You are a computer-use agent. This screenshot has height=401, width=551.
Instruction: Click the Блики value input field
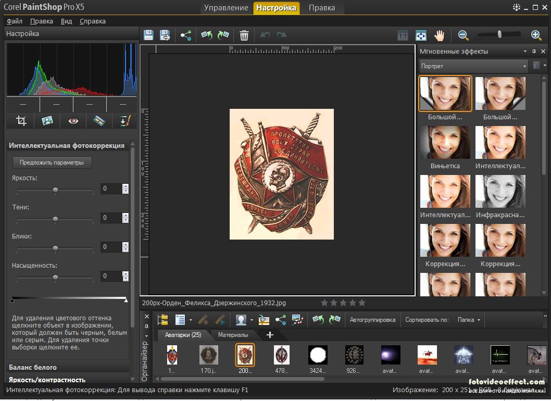tap(111, 247)
